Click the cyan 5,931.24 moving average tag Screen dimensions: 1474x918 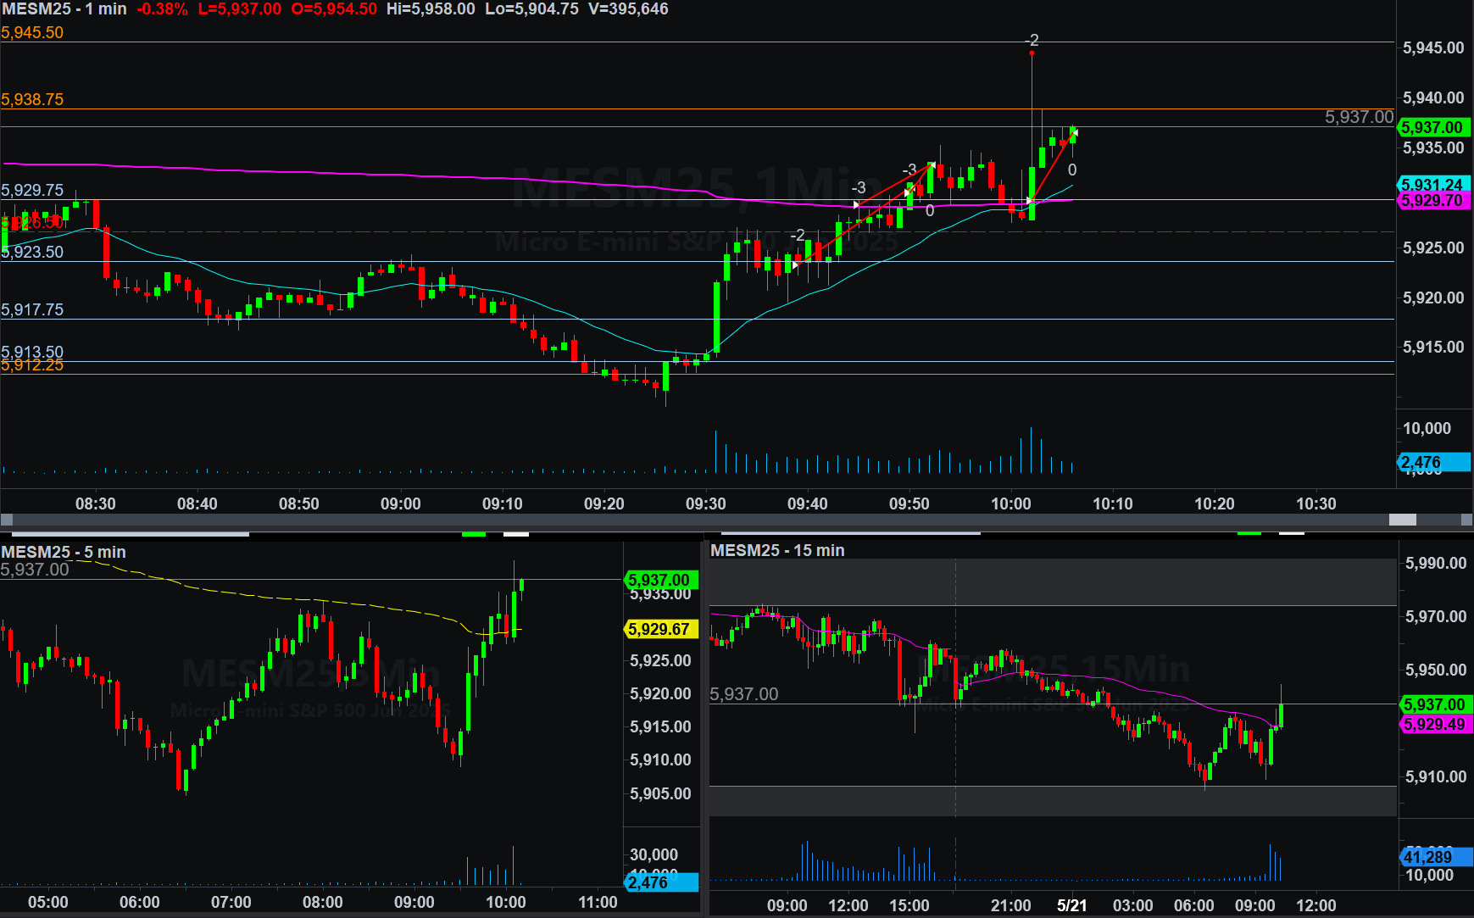pos(1432,184)
